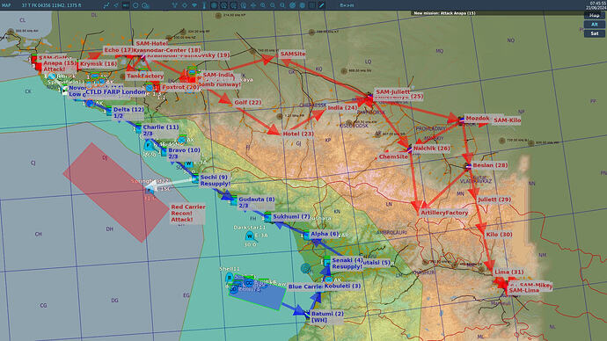The width and height of the screenshot is (607, 341).
Task: Toggle the diamond gear icon in toolbar
Action: click(185, 5)
